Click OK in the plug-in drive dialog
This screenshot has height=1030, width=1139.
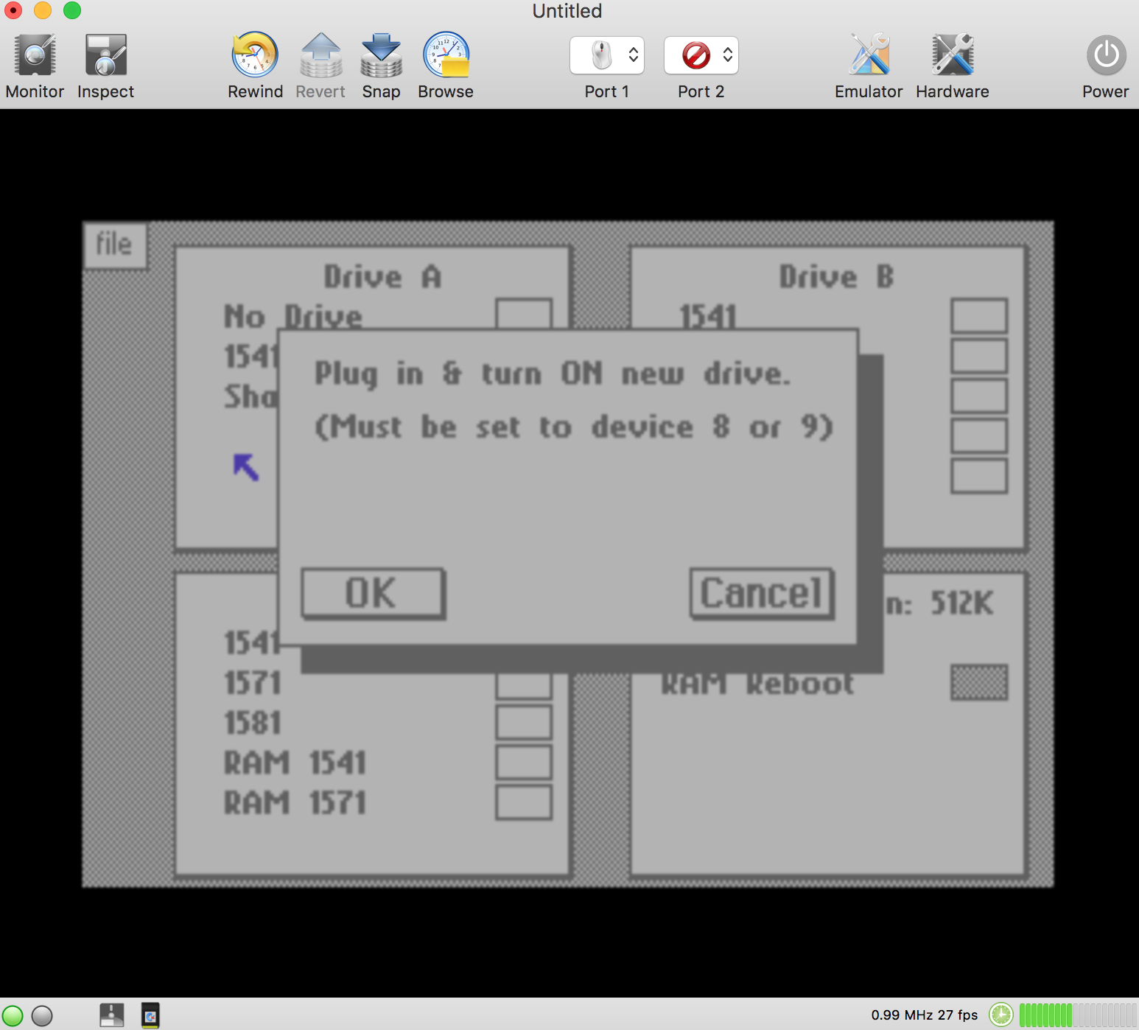[373, 593]
